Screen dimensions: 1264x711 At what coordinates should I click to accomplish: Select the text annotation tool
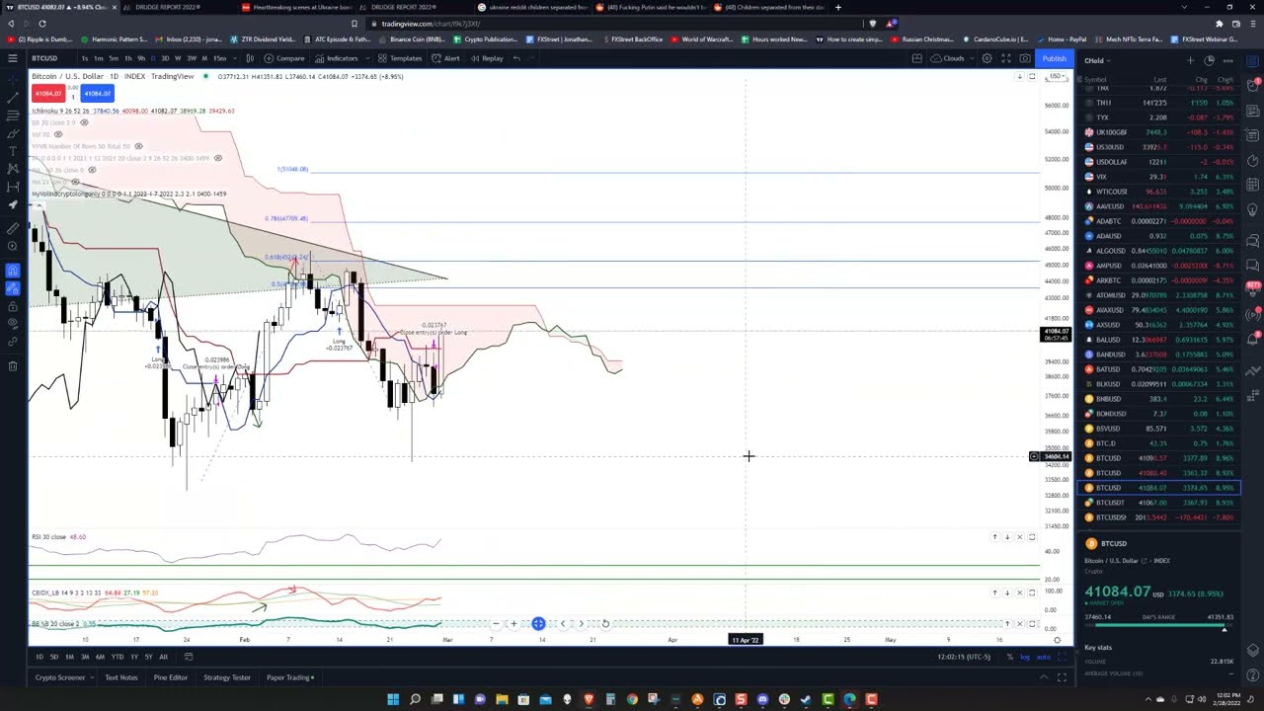[12, 151]
